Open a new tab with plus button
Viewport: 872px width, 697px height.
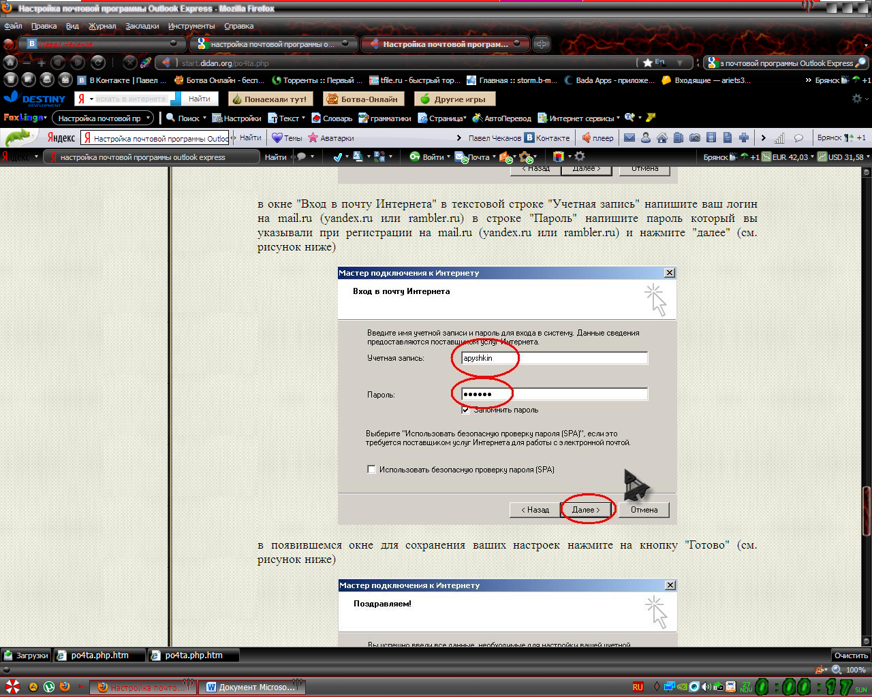click(x=542, y=44)
